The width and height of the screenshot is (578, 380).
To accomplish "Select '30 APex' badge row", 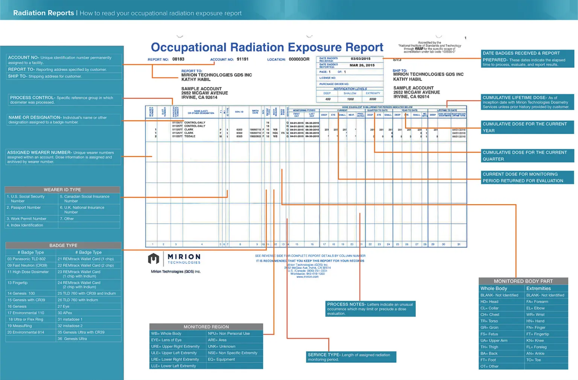I will tap(88, 313).
